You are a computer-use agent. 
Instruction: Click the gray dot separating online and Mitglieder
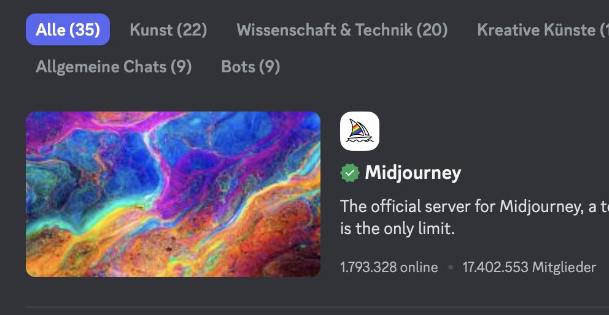point(451,267)
